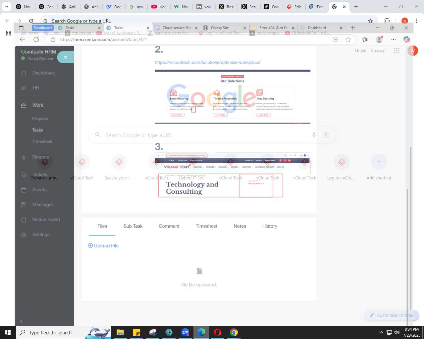The image size is (424, 339).
Task: Open Notice Board in the HRM sidebar
Action: coord(46,219)
